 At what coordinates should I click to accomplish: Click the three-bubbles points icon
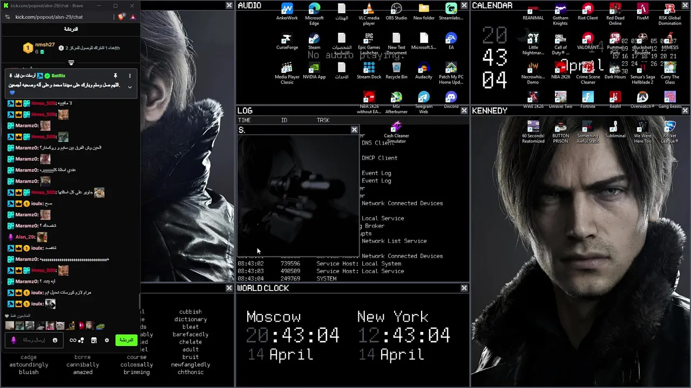[x=81, y=340]
